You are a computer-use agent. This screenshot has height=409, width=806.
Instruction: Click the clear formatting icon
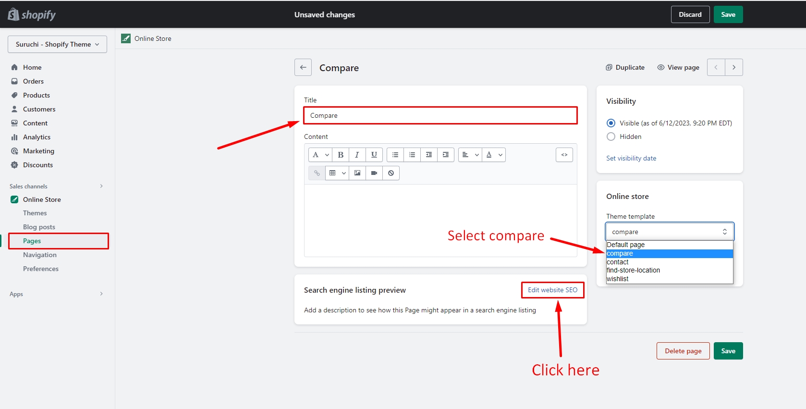(x=391, y=173)
